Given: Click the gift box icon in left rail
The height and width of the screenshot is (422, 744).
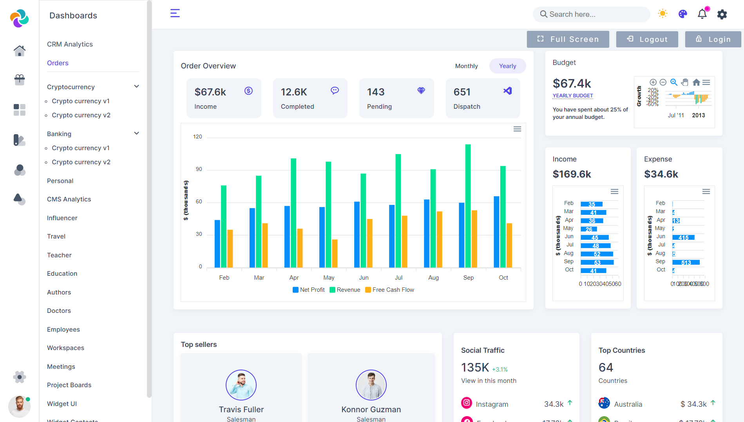Looking at the screenshot, I should (19, 80).
